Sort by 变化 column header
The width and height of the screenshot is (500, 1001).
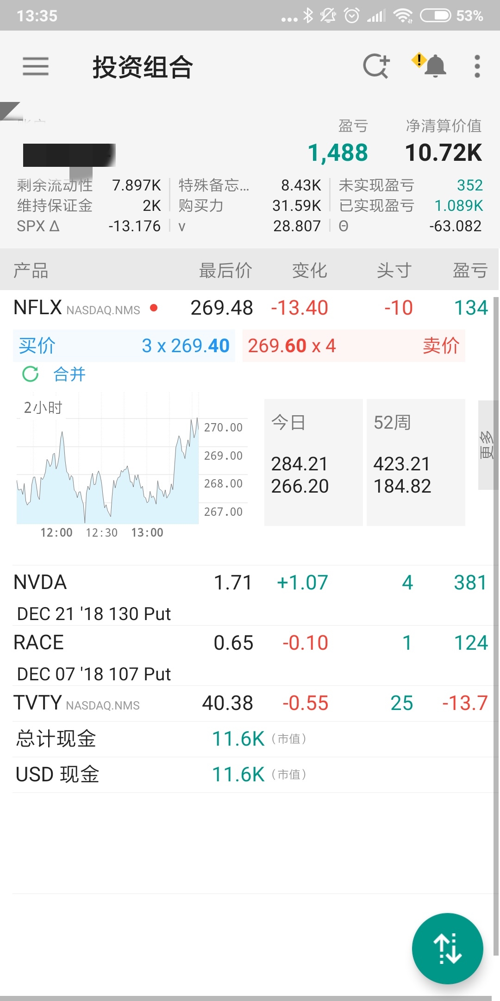click(309, 270)
